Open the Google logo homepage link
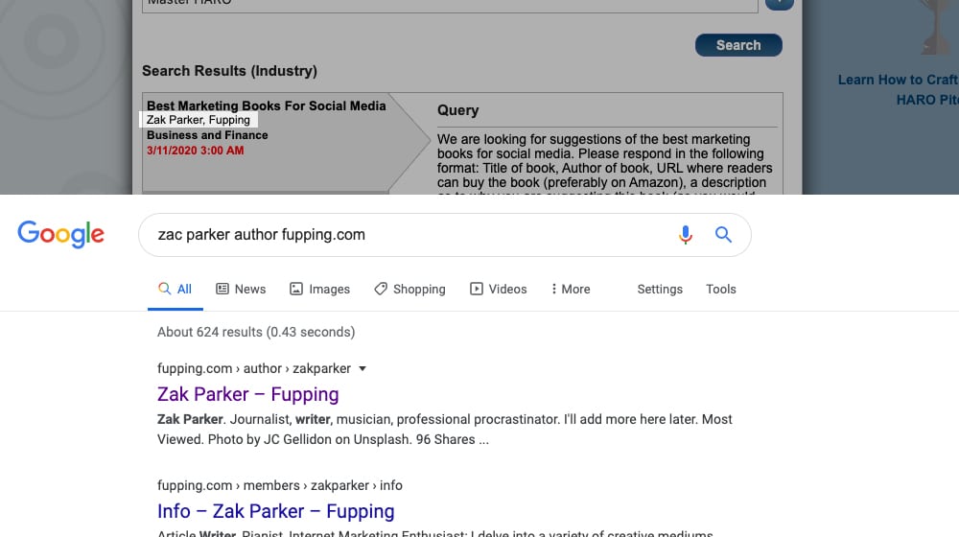Image resolution: width=959 pixels, height=537 pixels. click(61, 234)
